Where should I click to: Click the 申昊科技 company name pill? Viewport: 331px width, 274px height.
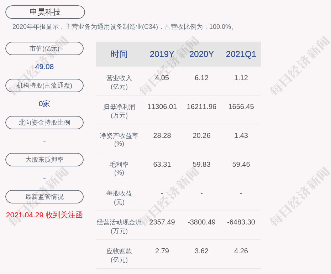(x=45, y=12)
